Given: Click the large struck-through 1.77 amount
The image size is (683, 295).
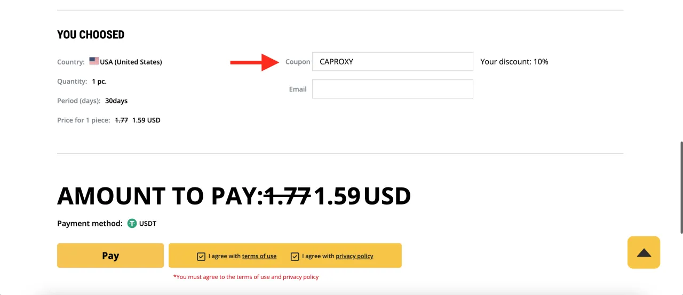Looking at the screenshot, I should pyautogui.click(x=288, y=196).
